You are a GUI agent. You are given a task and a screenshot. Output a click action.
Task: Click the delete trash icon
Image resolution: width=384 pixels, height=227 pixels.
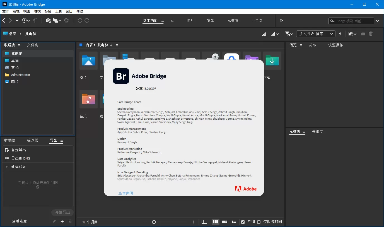point(371,34)
